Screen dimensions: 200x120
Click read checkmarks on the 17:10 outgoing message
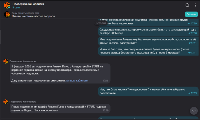pyautogui.click(x=189, y=33)
